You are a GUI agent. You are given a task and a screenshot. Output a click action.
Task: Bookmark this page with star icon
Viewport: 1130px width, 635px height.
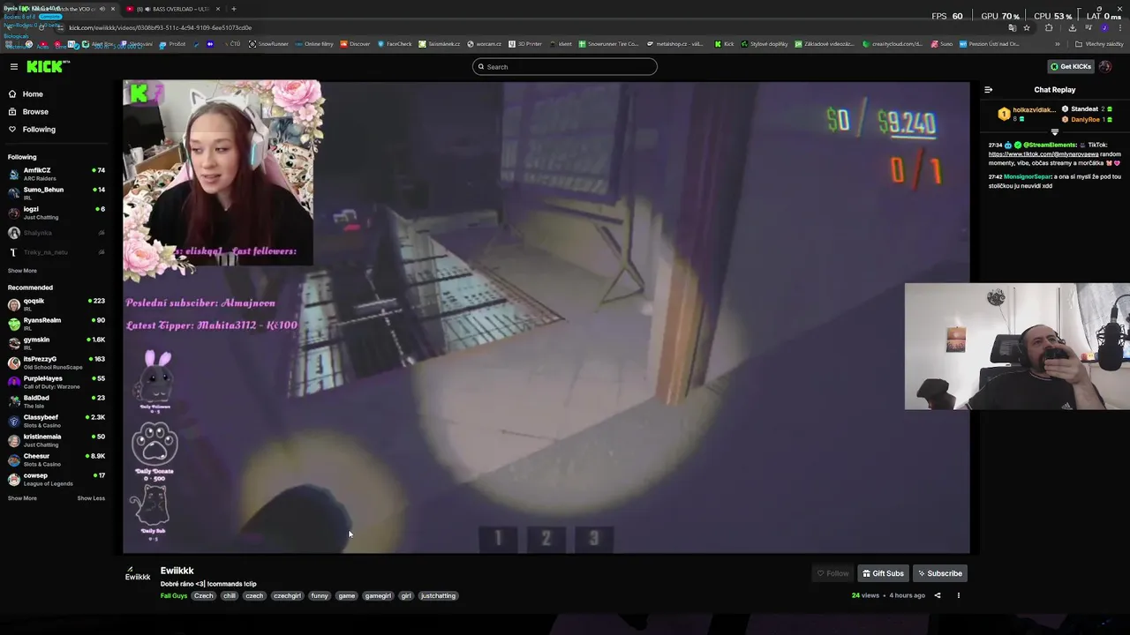[x=1027, y=27]
